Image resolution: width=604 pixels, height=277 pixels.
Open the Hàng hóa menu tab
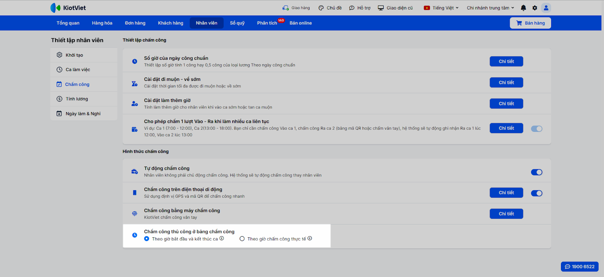tap(102, 23)
